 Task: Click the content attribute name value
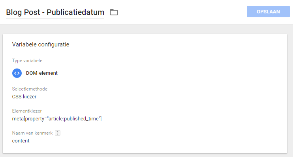[21, 141]
